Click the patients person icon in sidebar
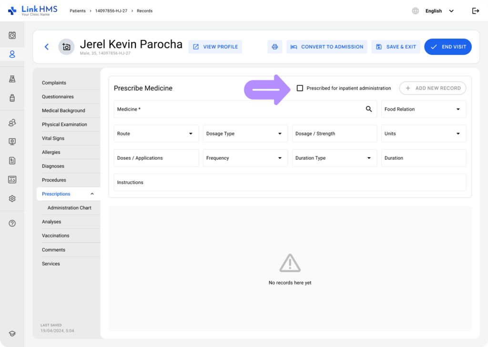Image resolution: width=488 pixels, height=347 pixels. 12,54
